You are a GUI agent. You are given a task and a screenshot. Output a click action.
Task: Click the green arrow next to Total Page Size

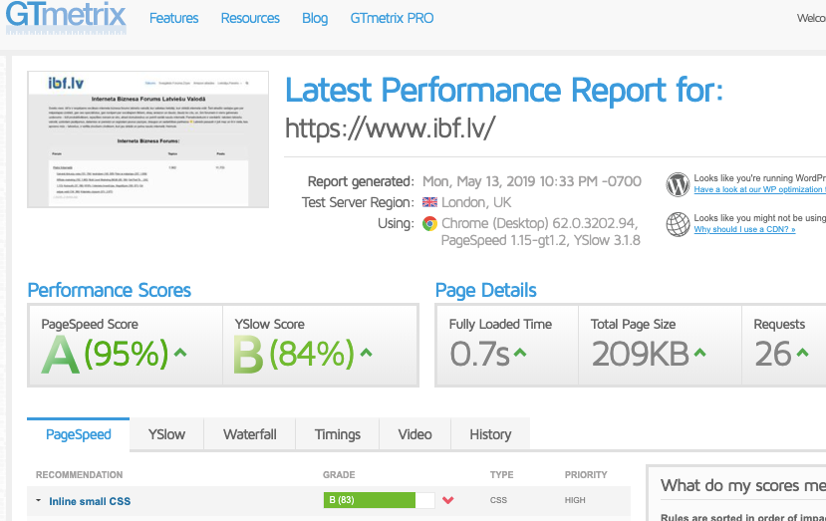click(700, 353)
